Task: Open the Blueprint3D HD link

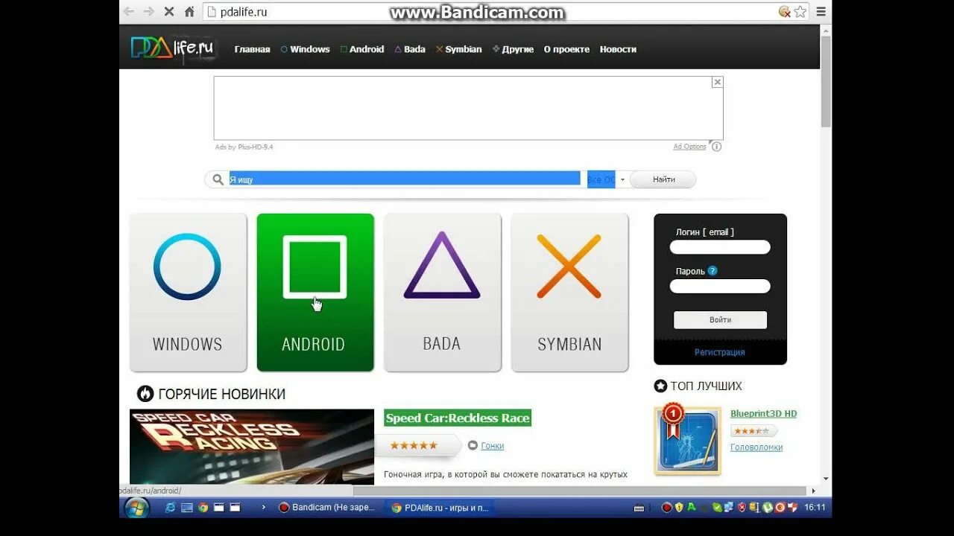Action: (x=763, y=414)
